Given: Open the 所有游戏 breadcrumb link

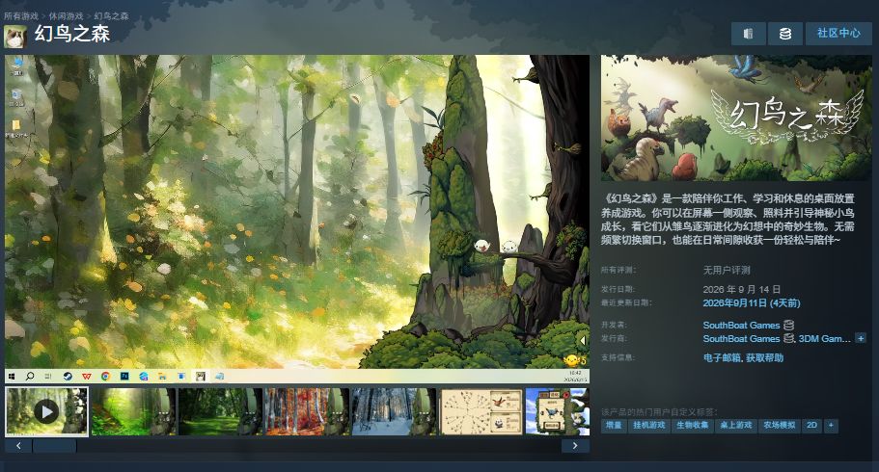Looking at the screenshot, I should [x=21, y=16].
